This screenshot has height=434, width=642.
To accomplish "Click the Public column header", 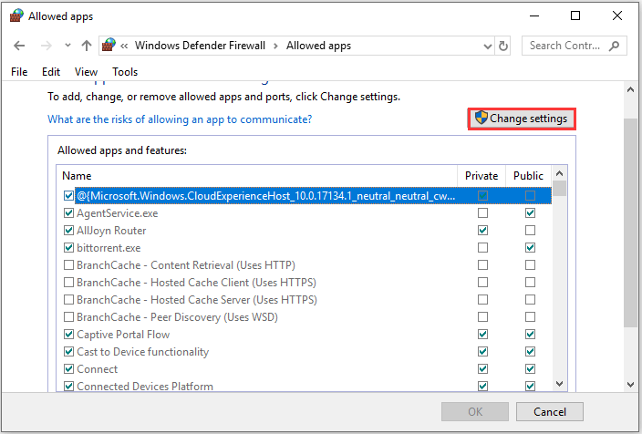I will click(x=528, y=176).
